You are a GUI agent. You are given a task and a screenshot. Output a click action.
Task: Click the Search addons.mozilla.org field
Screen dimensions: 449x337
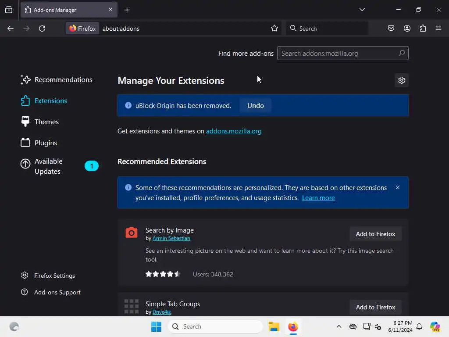pos(342,53)
